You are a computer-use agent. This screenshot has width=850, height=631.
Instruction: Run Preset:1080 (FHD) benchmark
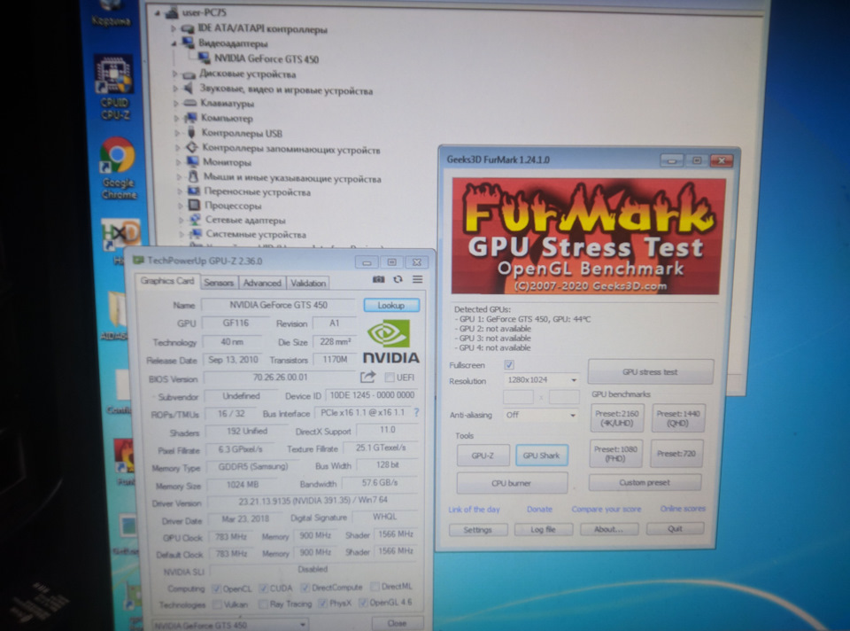pos(616,454)
